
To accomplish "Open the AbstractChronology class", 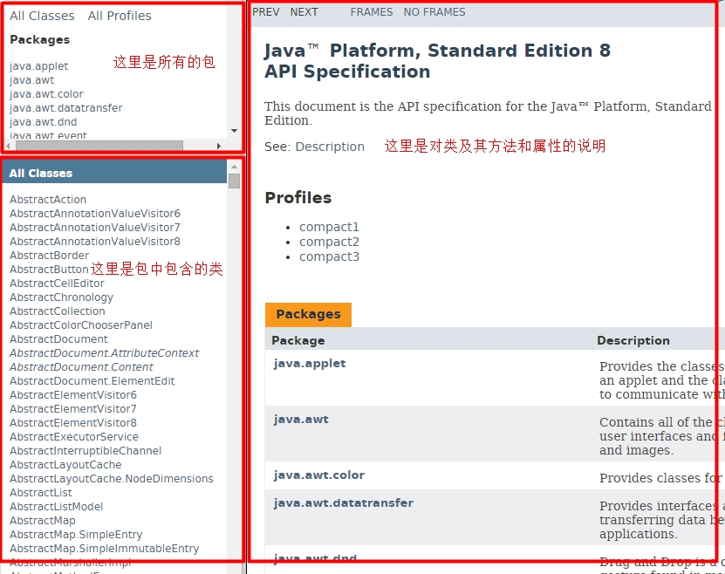I will pyautogui.click(x=61, y=297).
